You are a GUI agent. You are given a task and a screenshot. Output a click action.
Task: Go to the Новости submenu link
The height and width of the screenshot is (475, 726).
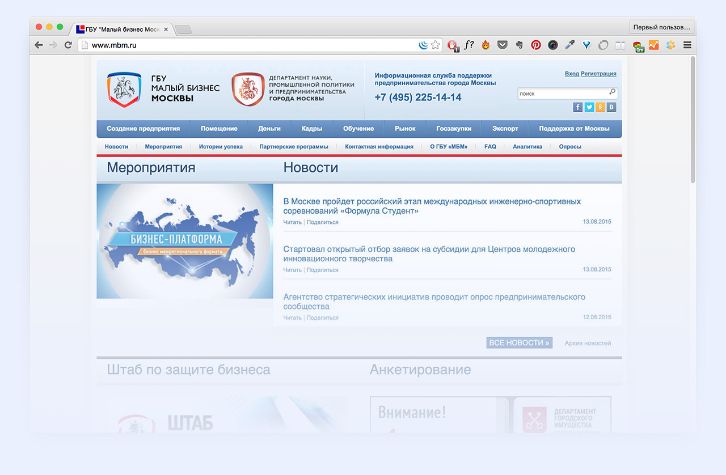pyautogui.click(x=116, y=146)
